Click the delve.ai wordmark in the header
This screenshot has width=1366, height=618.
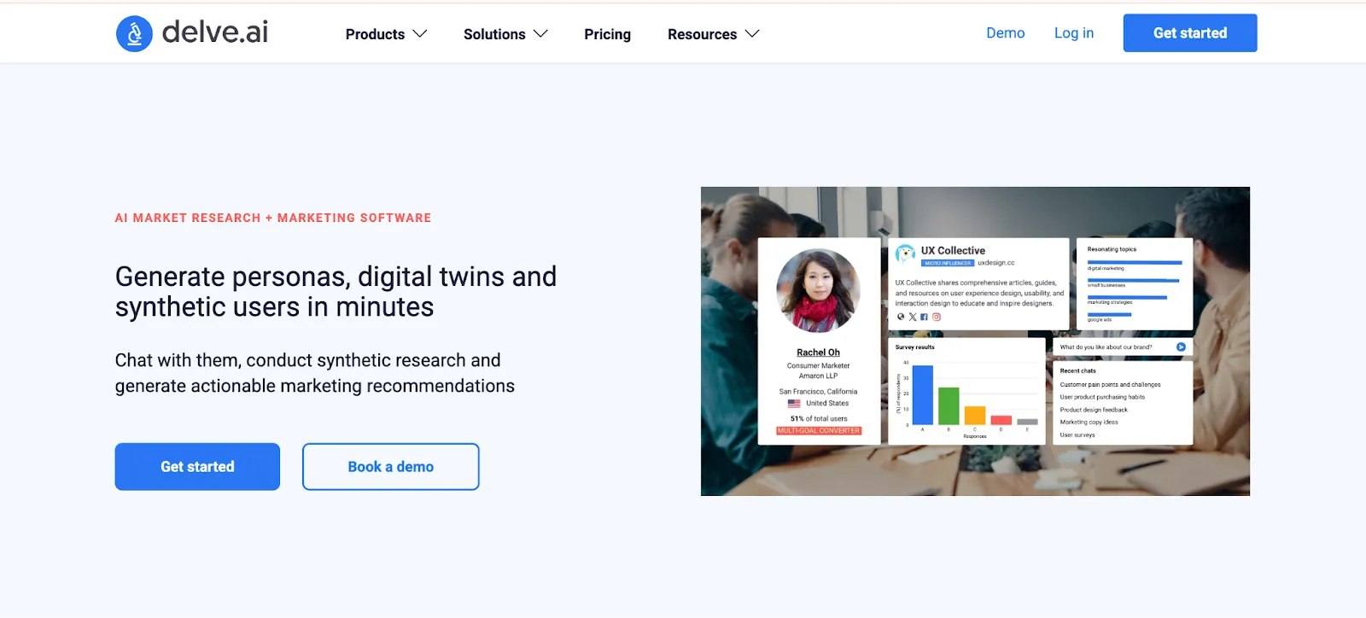[215, 32]
